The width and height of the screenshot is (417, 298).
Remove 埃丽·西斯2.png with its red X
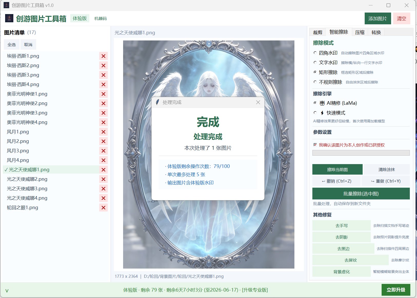(x=103, y=66)
